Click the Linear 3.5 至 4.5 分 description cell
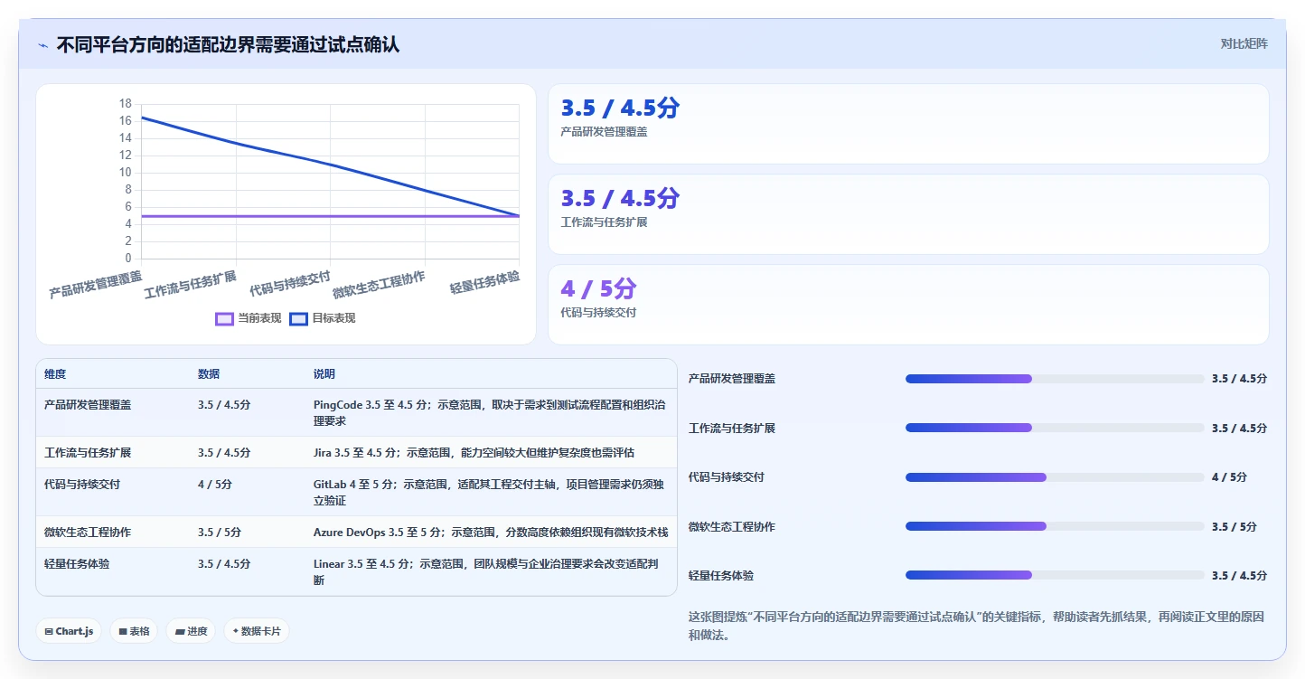 click(x=491, y=571)
